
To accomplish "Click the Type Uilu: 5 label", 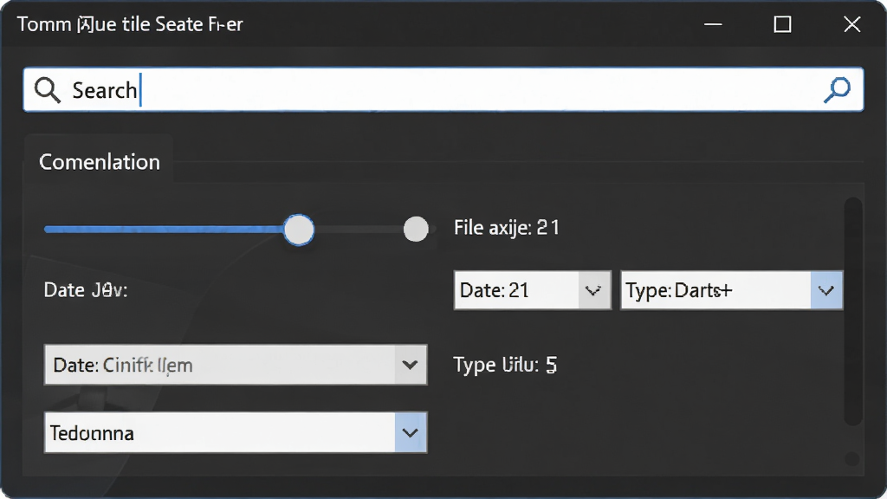I will click(x=505, y=365).
